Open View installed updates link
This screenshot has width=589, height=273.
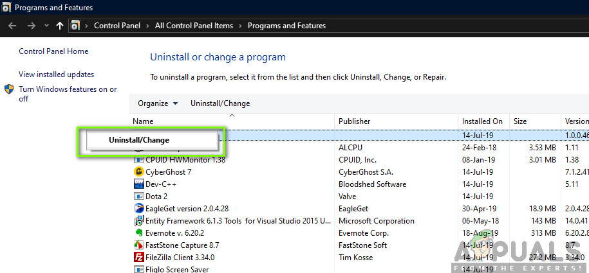[56, 75]
